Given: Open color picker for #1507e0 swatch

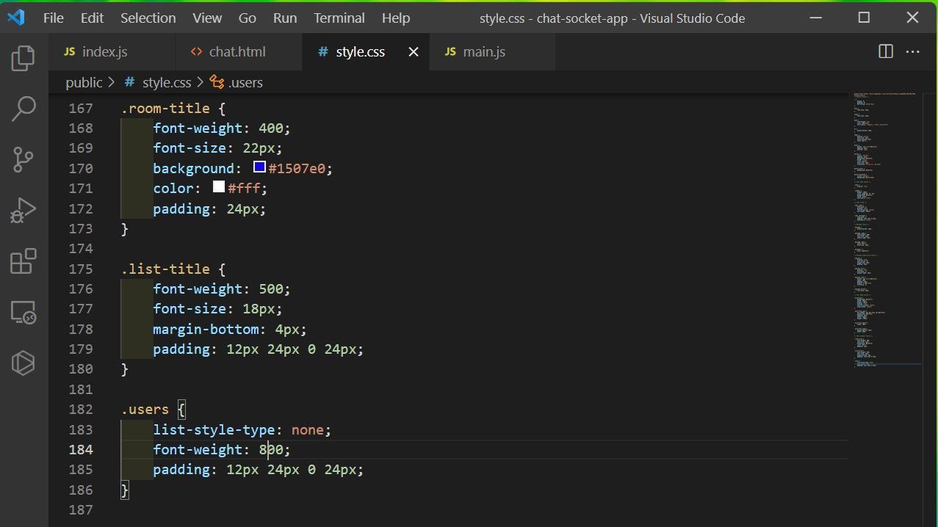Looking at the screenshot, I should coord(259,167).
